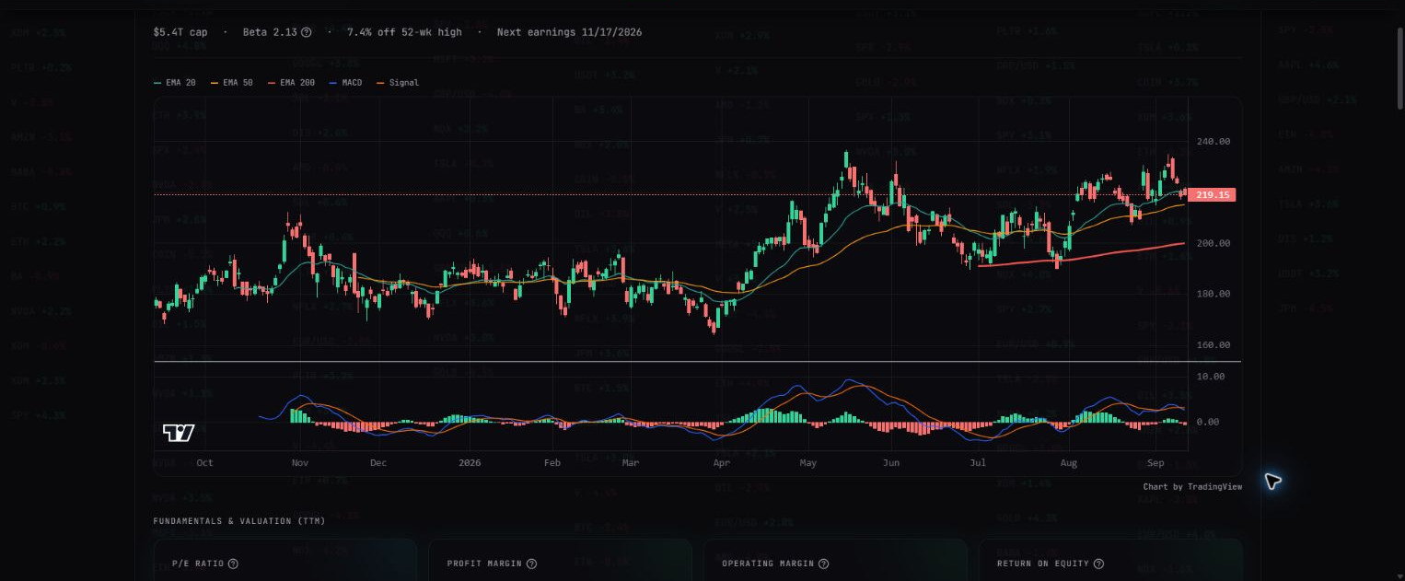Toggle the EMA 50 legend entry
Screen dimensions: 1405x581
click(234, 83)
